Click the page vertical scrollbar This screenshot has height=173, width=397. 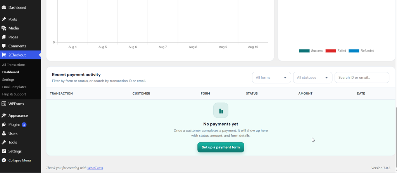[x=396, y=138]
